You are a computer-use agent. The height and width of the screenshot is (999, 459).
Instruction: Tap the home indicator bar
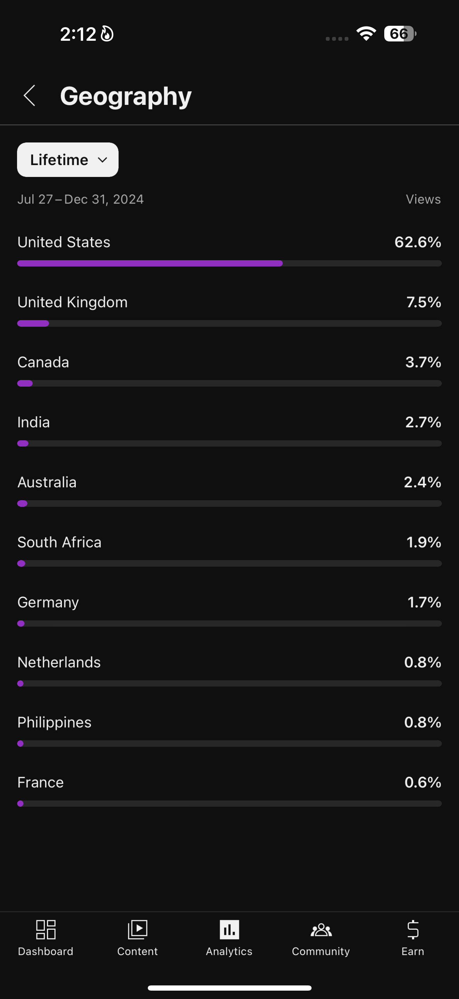[x=229, y=988]
